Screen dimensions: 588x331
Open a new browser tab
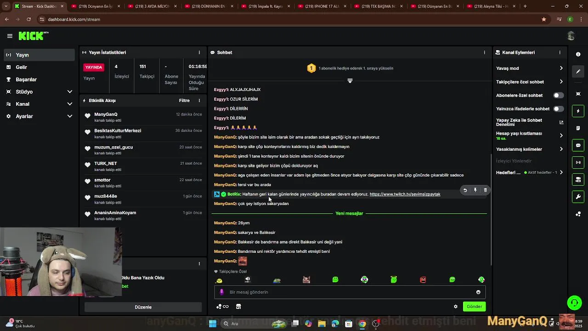pos(525,6)
